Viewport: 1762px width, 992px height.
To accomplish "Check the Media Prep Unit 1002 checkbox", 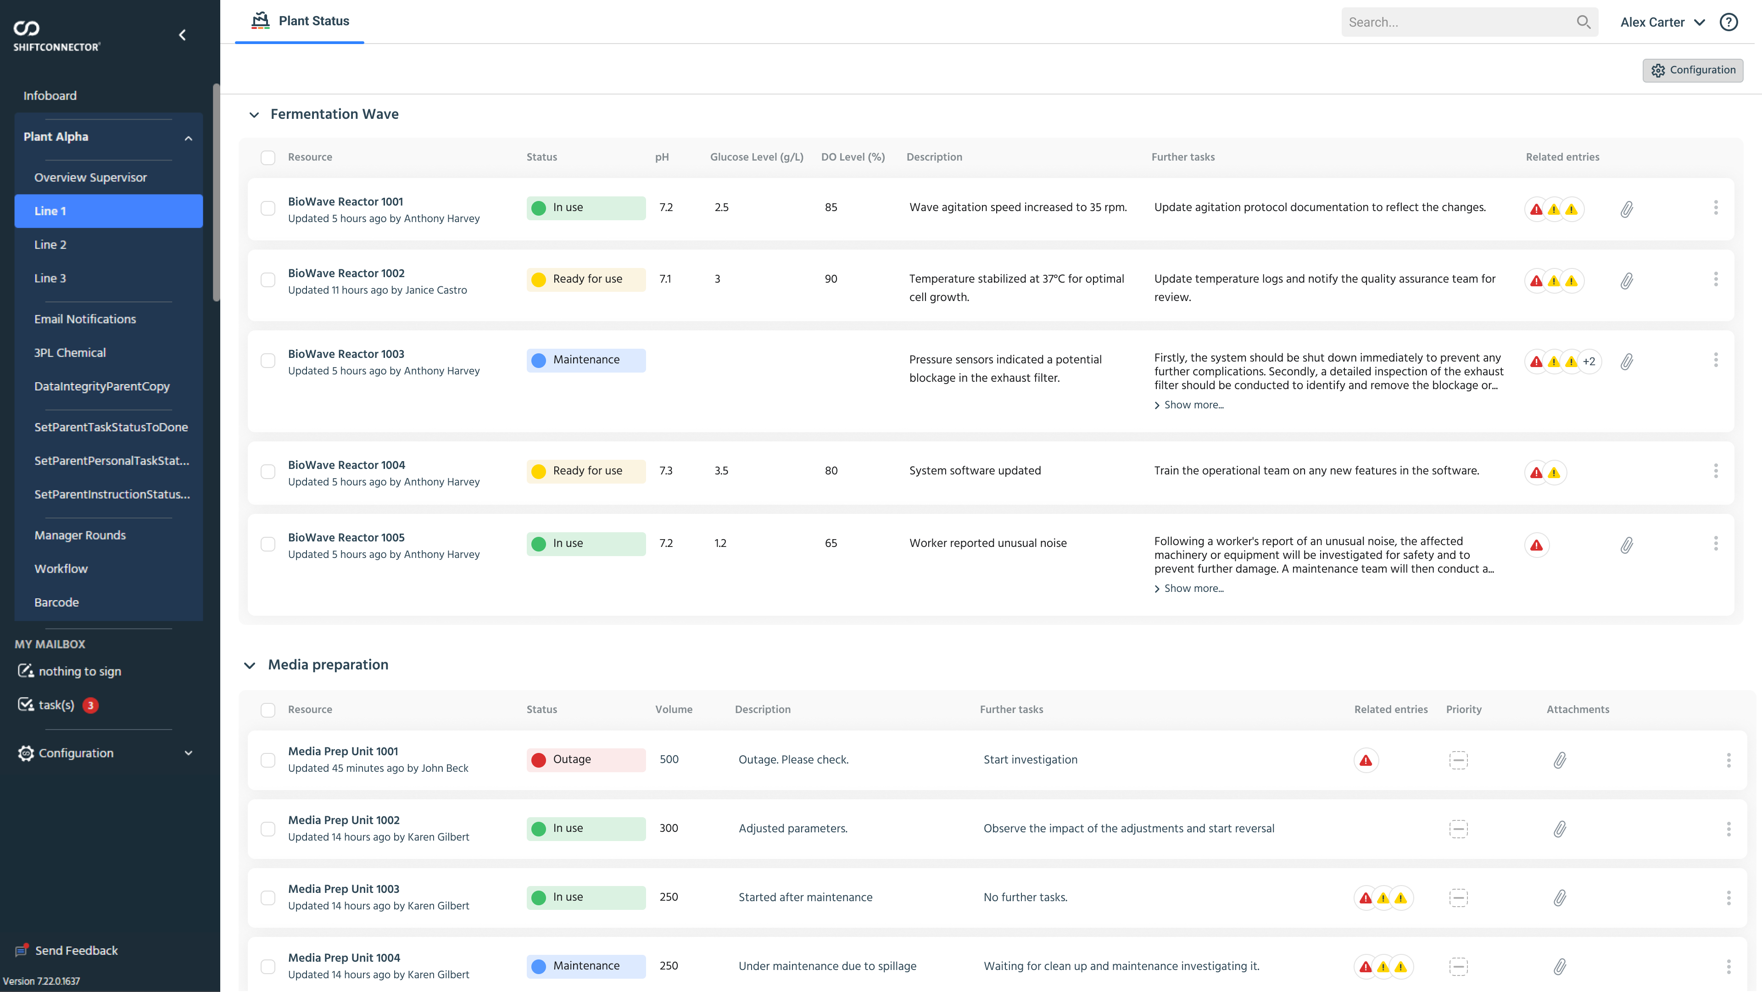I will tap(268, 829).
